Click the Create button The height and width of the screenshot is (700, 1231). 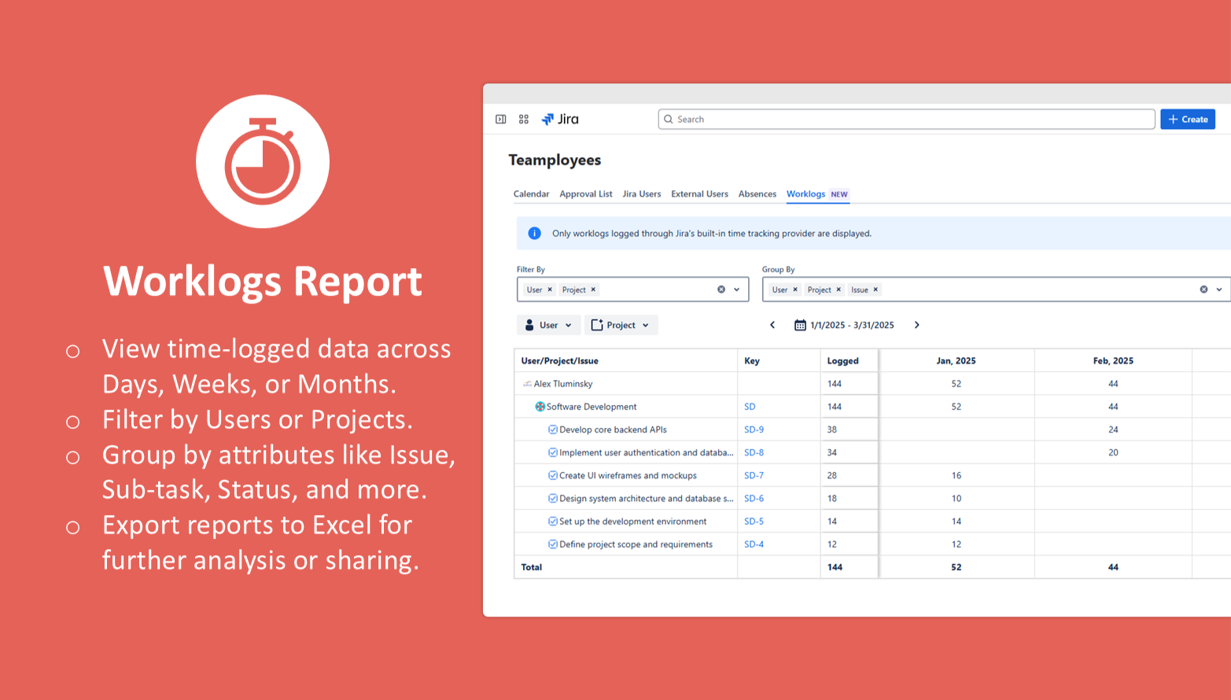tap(1188, 120)
